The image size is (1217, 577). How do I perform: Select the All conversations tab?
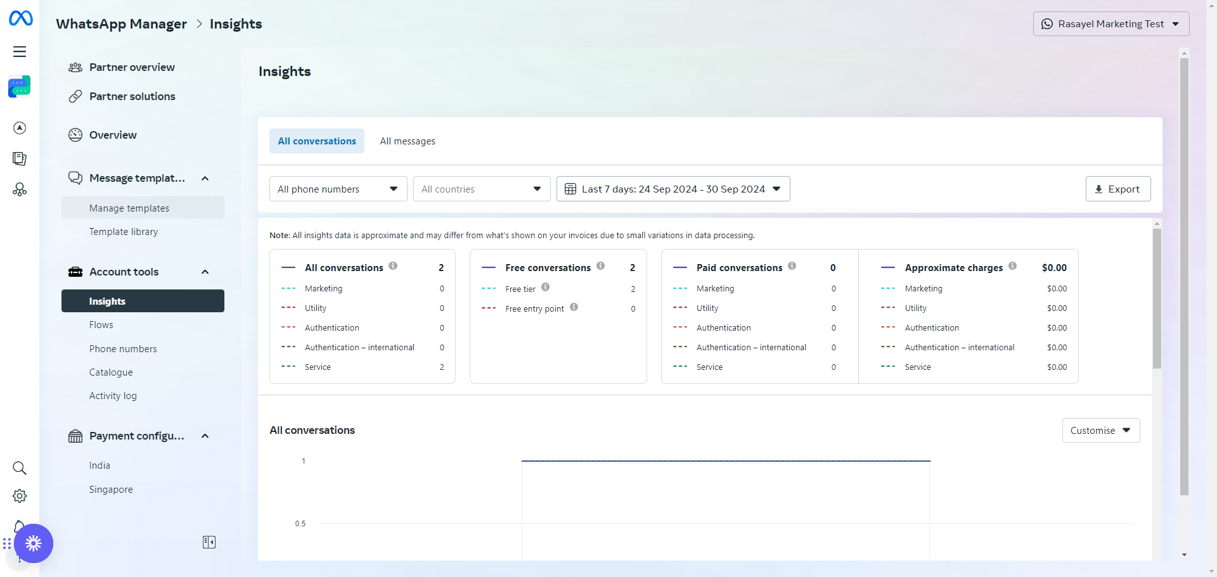coord(317,141)
